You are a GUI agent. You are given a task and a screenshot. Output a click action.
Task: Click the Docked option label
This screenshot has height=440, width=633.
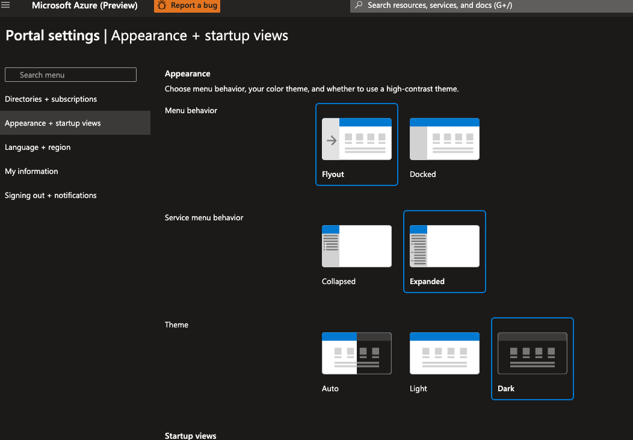(422, 175)
